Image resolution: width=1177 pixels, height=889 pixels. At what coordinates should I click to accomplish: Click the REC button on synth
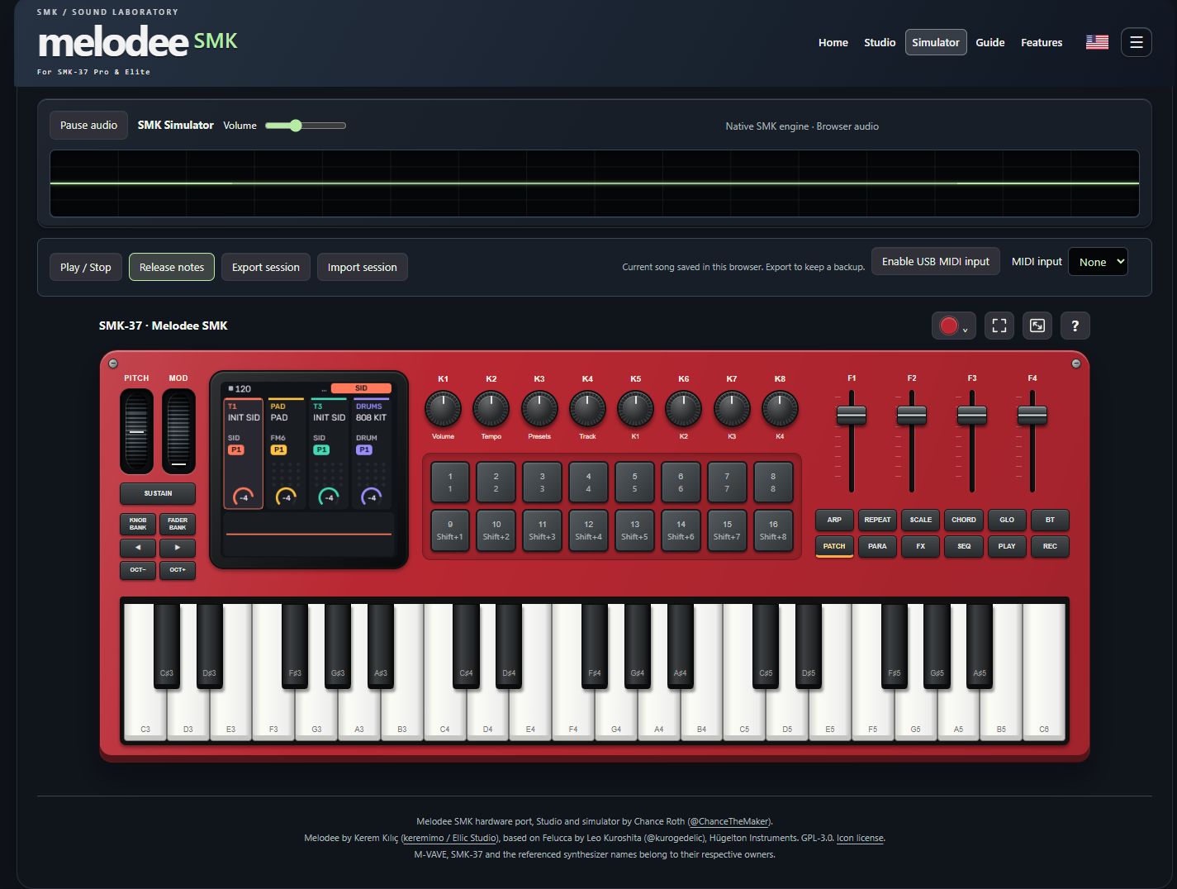(1050, 546)
